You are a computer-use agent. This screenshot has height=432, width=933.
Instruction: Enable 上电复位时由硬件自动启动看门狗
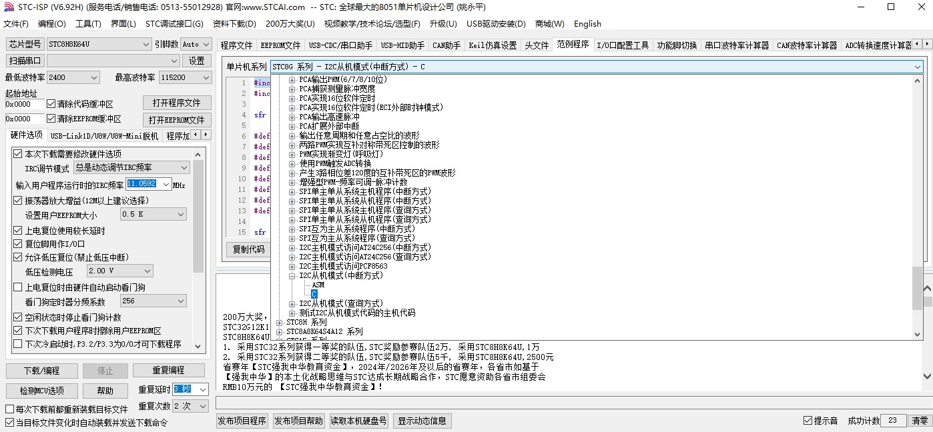18,287
